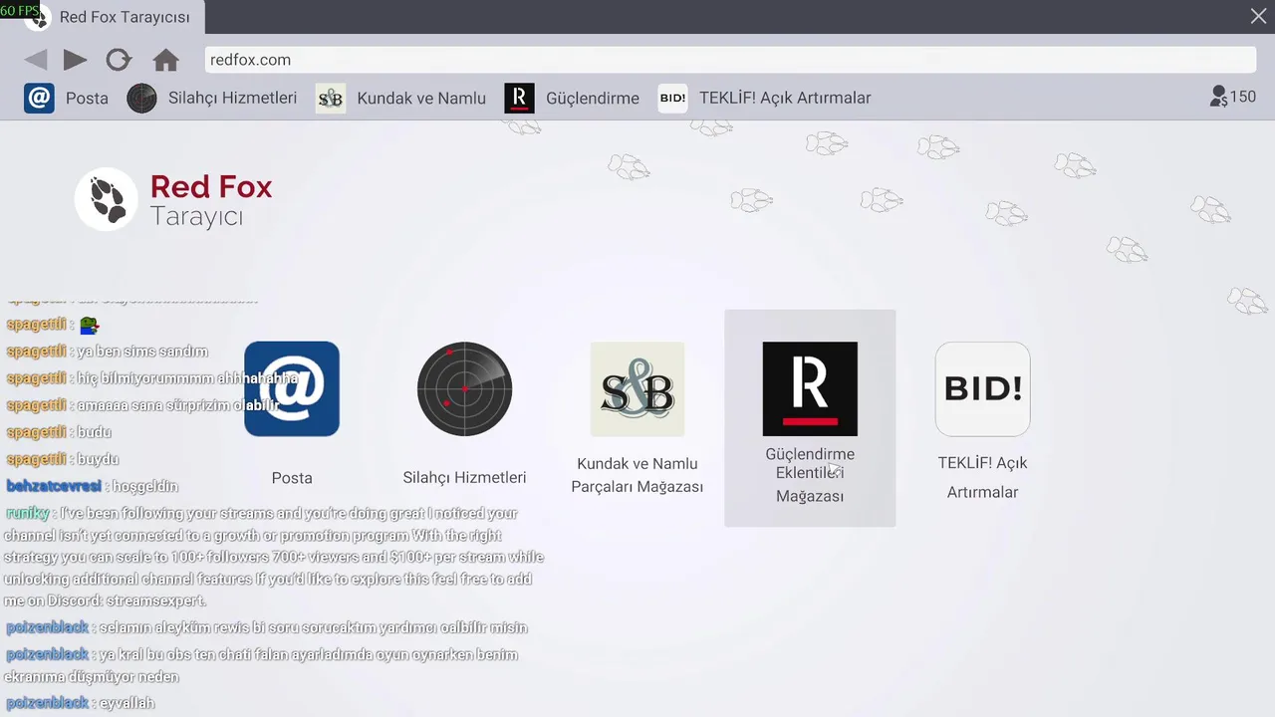1275x717 pixels.
Task: Click the chat username behzatcevresi
Action: click(54, 486)
